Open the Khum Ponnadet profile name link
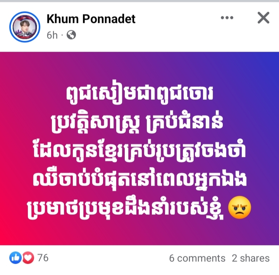279x275 pixels. point(91,19)
